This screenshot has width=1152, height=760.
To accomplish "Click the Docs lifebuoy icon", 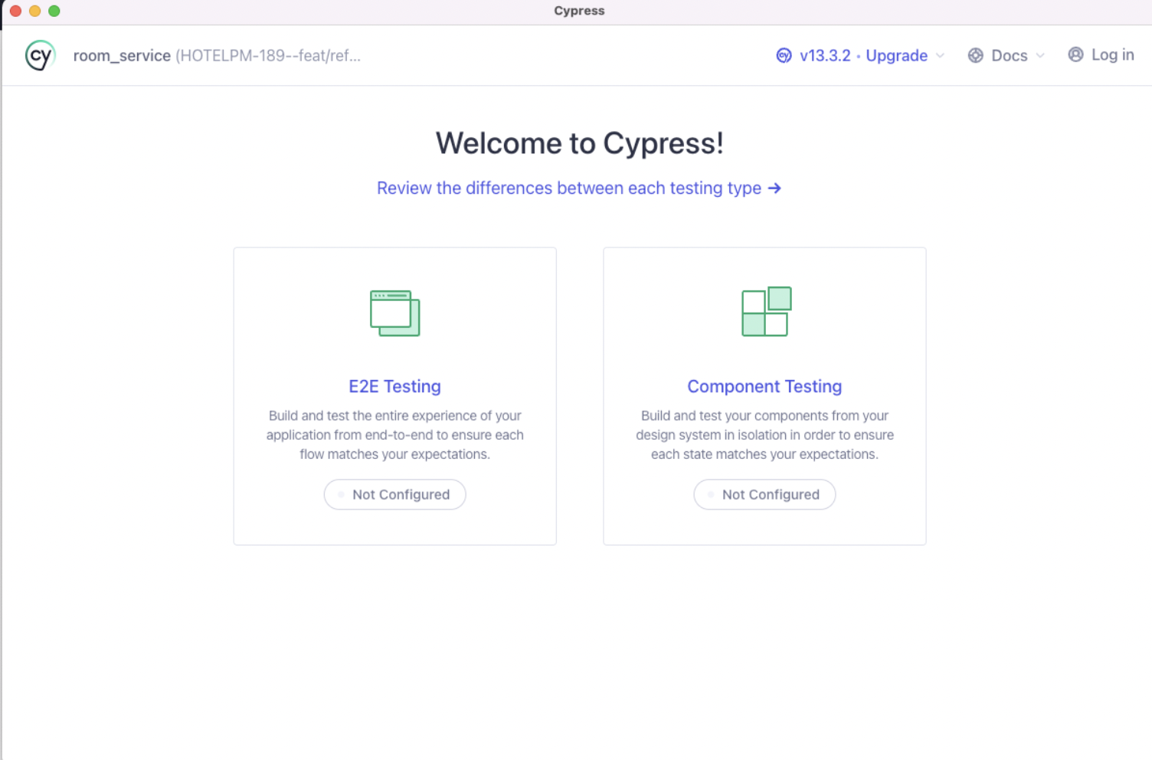I will click(975, 55).
